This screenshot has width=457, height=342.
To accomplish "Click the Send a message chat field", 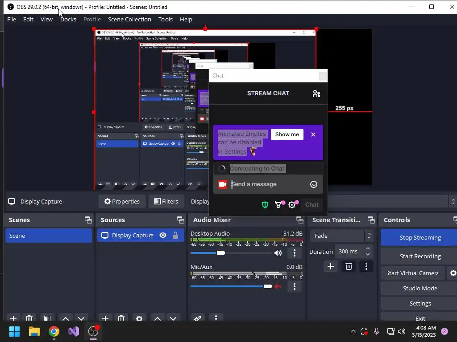I will [x=268, y=184].
